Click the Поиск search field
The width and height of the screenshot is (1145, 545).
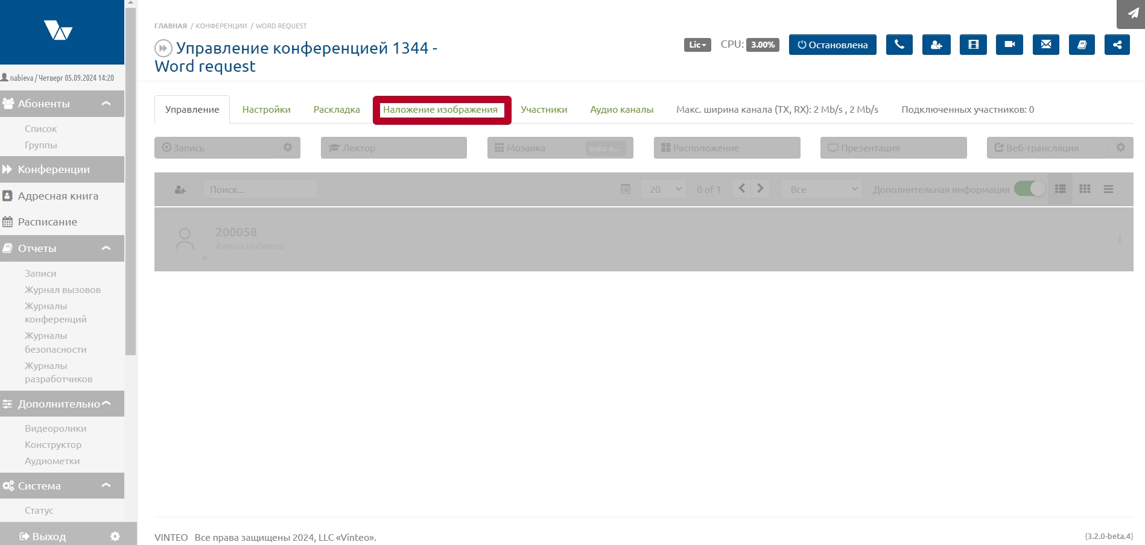coord(260,189)
